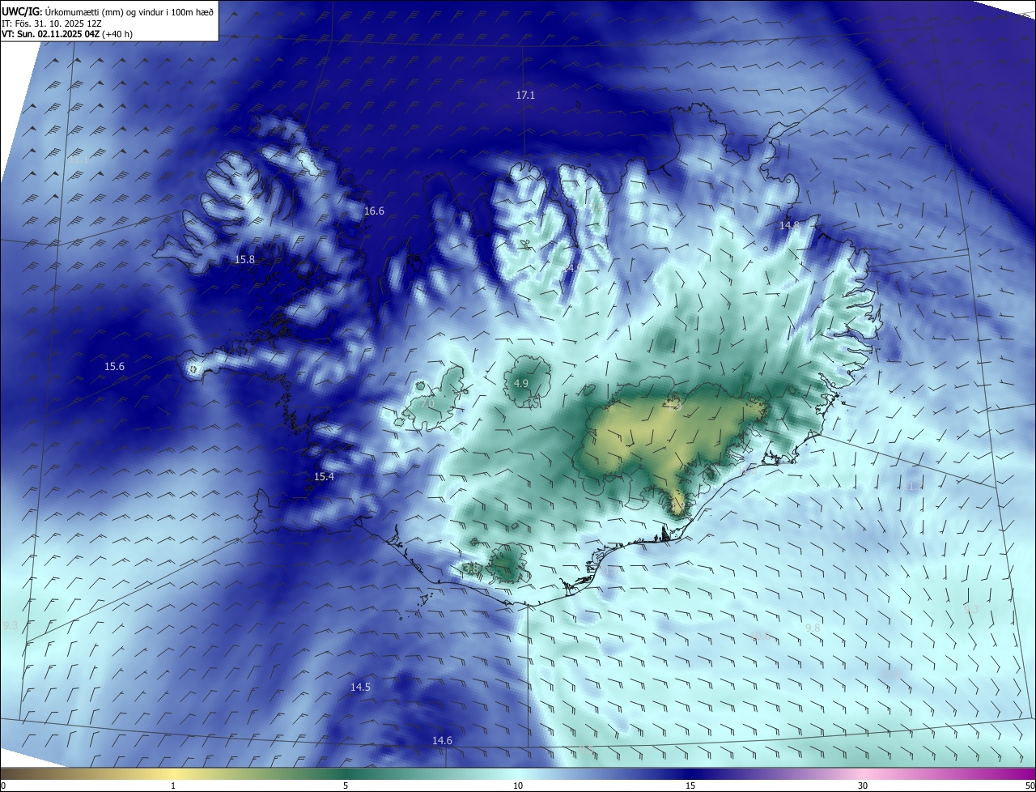Click the 'UWC/IG: Úrkomumætti (mm)' title line

point(108,12)
